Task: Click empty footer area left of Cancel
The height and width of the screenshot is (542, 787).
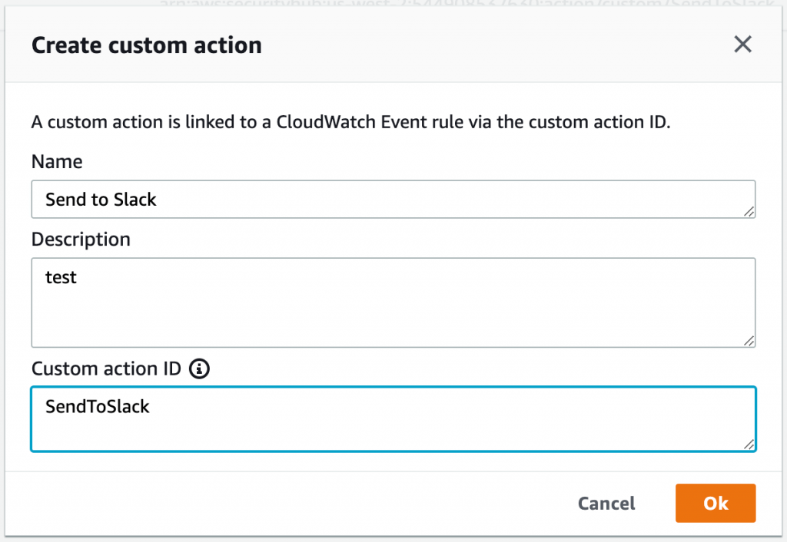Action: click(291, 504)
